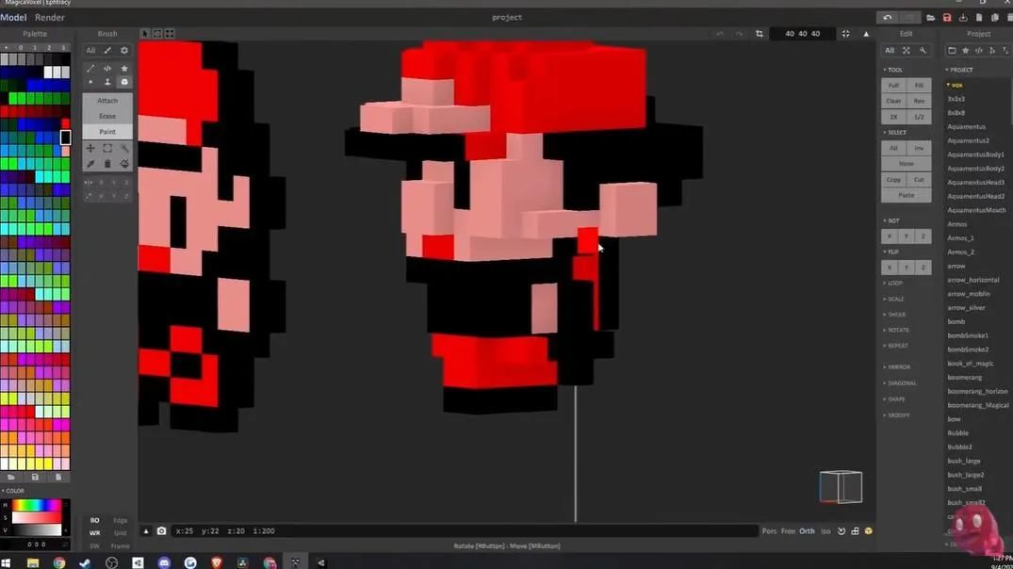Select the Attach brush mode
1013x569 pixels.
(107, 101)
